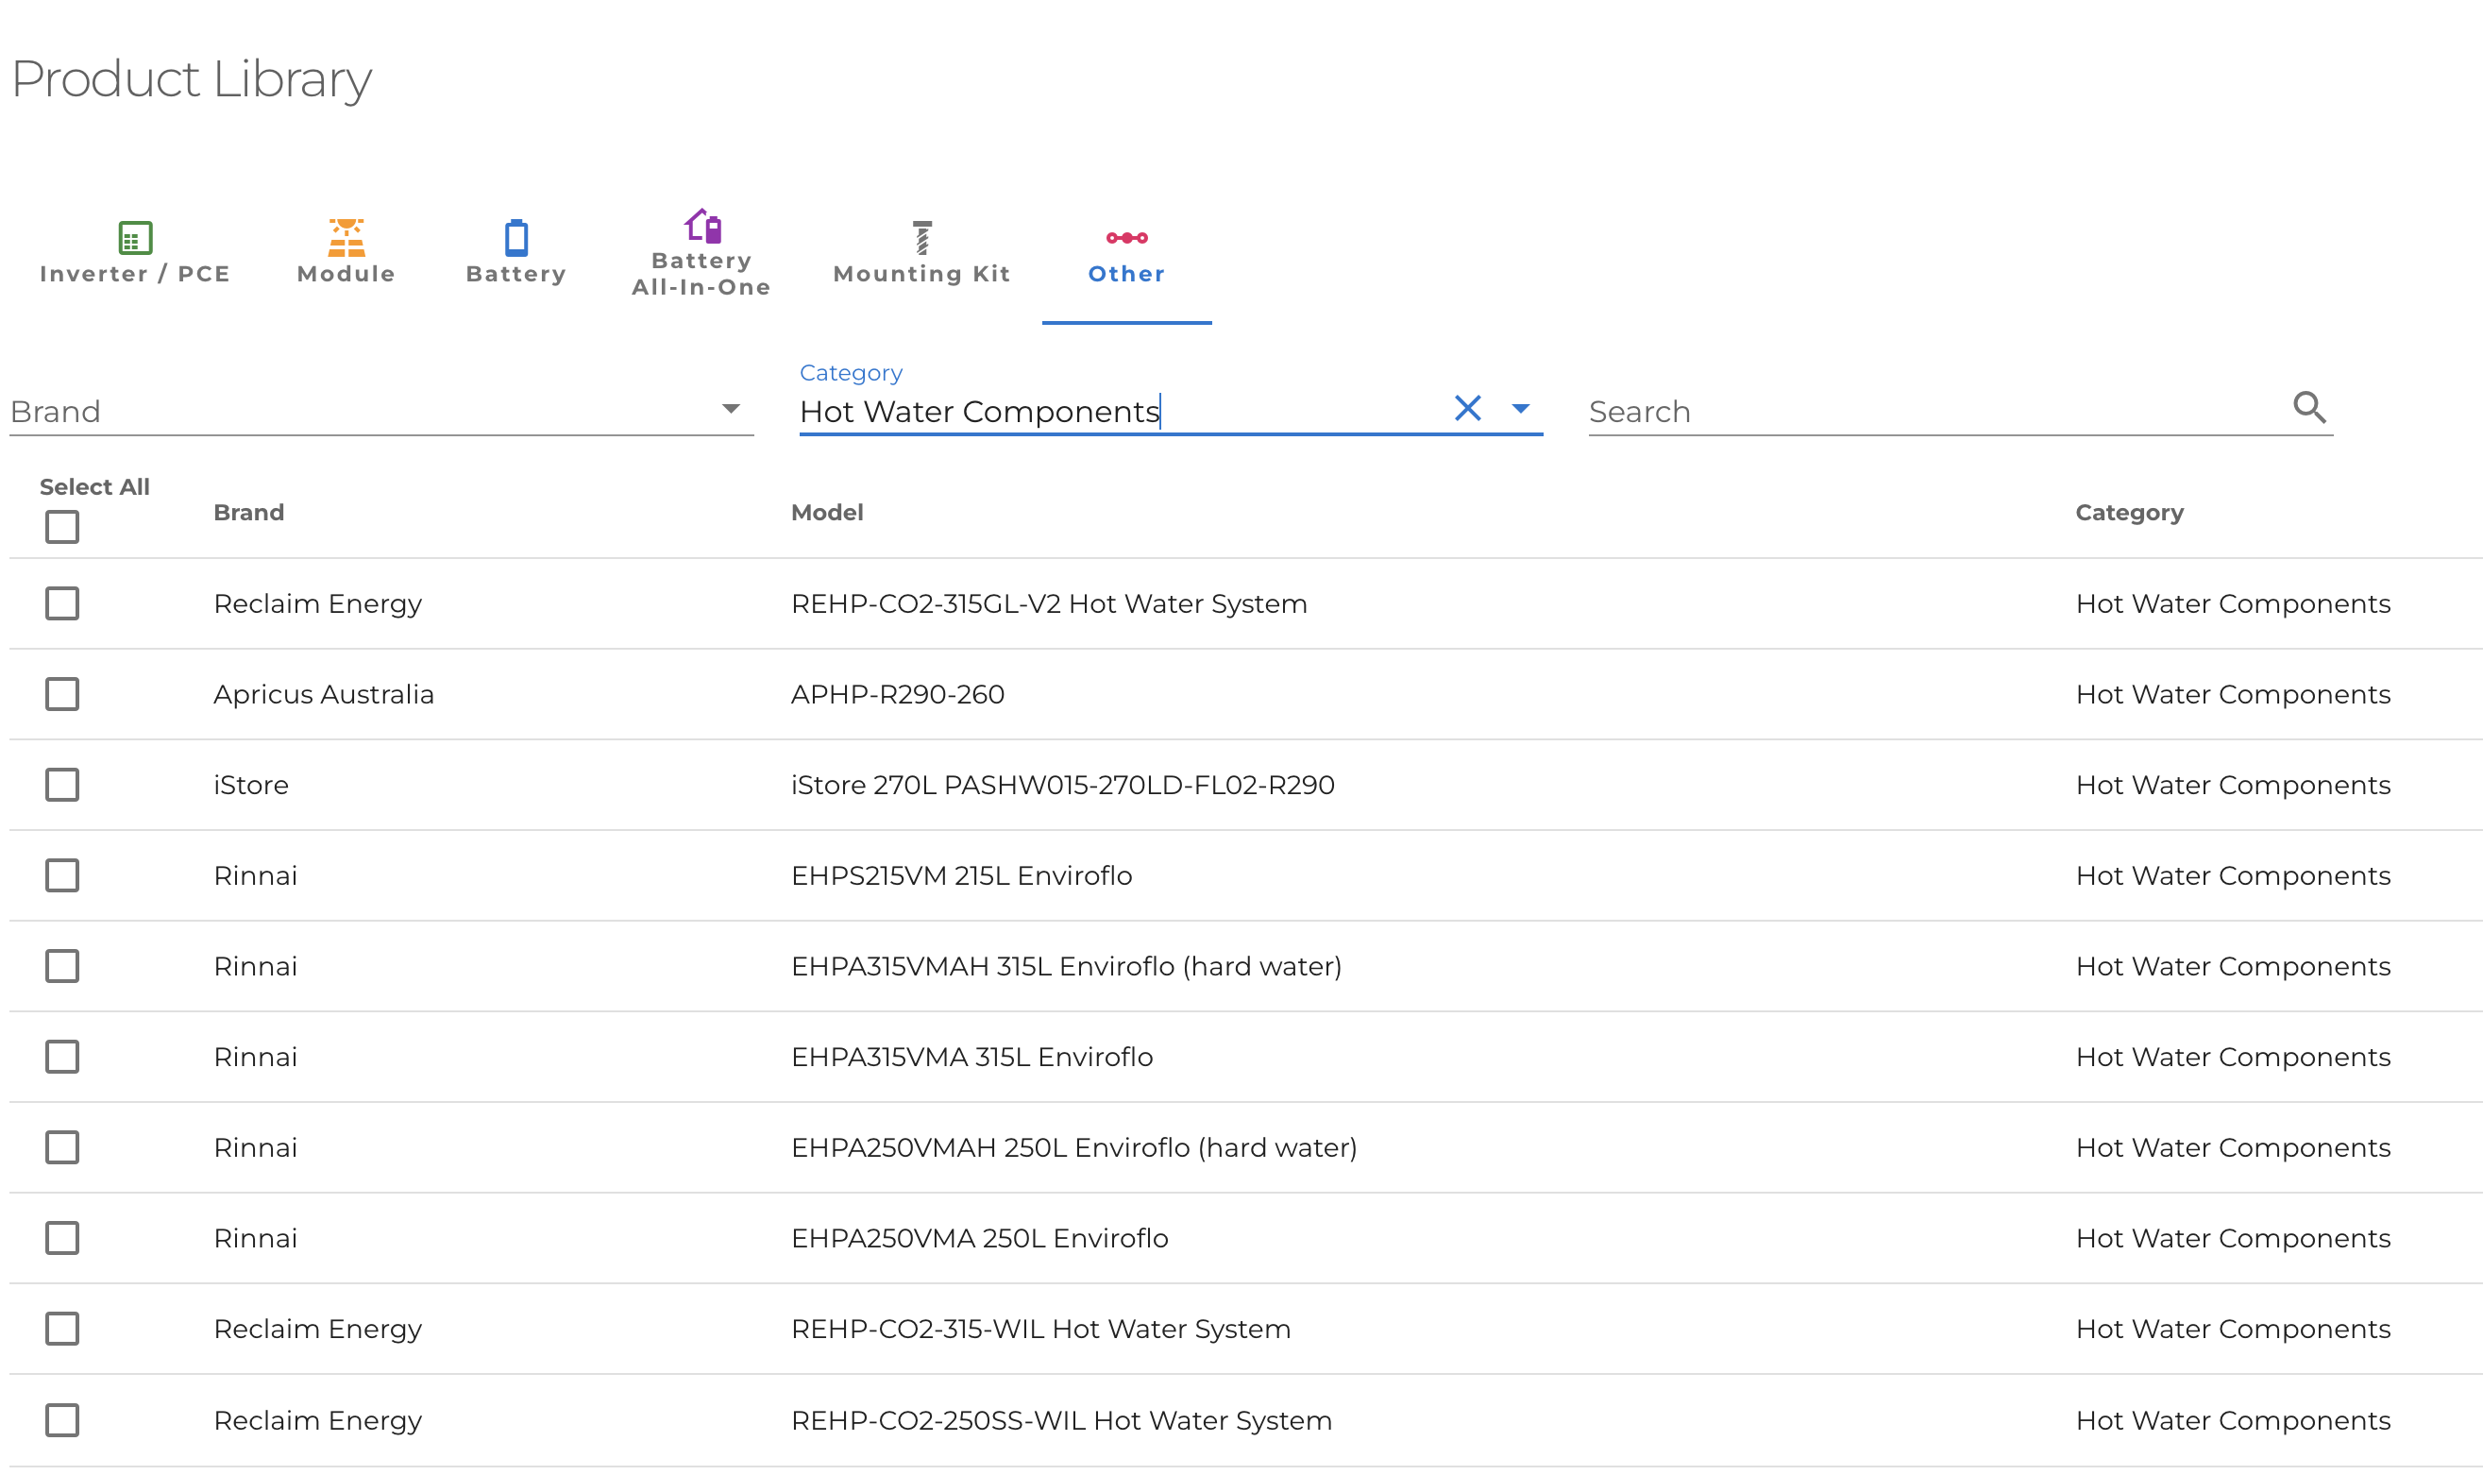This screenshot has height=1475, width=2483.
Task: Click model EHPA250VMA 250L Enviroflo
Action: 979,1238
